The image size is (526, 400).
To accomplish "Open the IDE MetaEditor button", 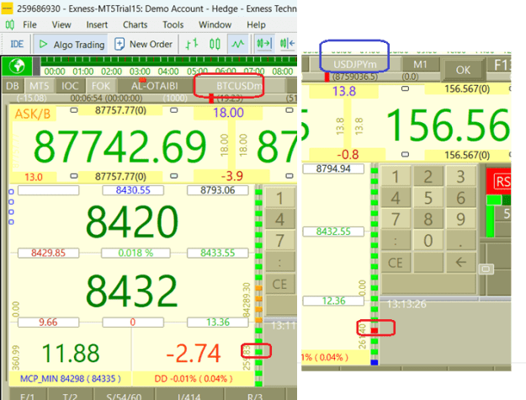I will 17,45.
